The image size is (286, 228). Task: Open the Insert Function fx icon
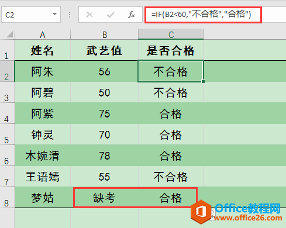pyautogui.click(x=132, y=15)
